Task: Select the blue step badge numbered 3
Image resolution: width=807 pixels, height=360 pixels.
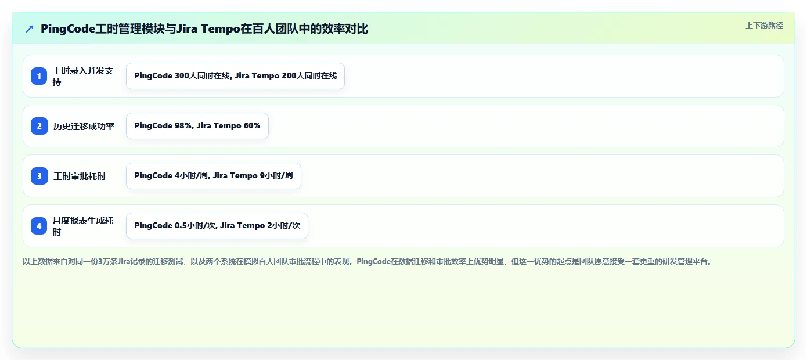Action: pyautogui.click(x=39, y=176)
